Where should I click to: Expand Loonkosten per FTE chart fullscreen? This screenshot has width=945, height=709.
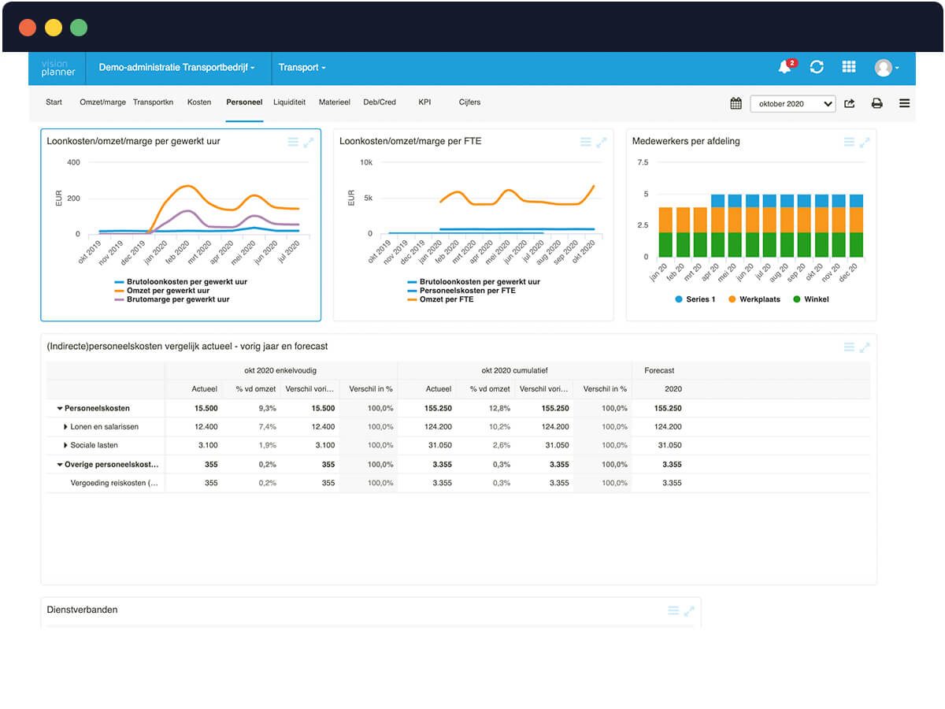(x=601, y=143)
